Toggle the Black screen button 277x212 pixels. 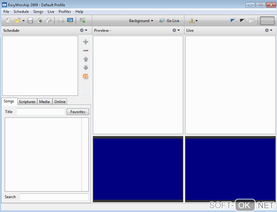point(242,21)
